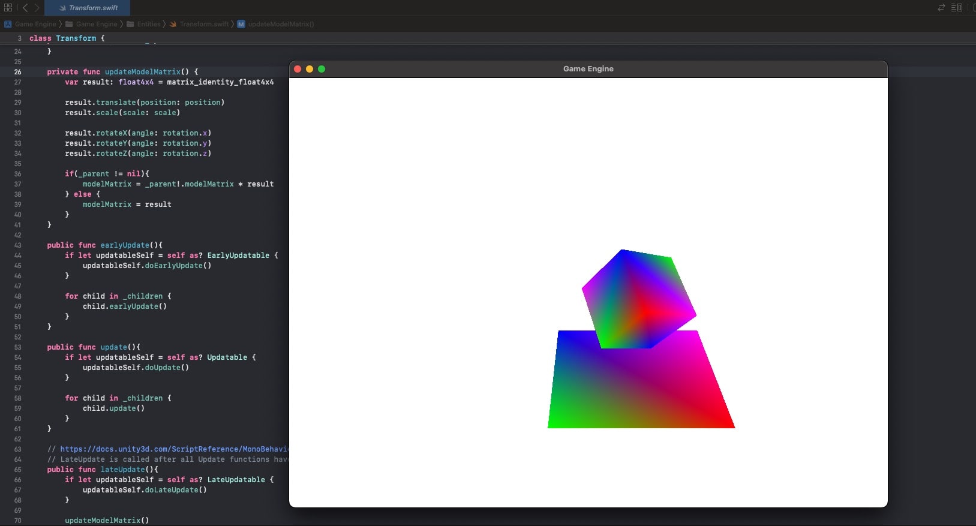The width and height of the screenshot is (976, 526).
Task: Click 'result.scale(scale: scale)' line
Action: [x=122, y=113]
